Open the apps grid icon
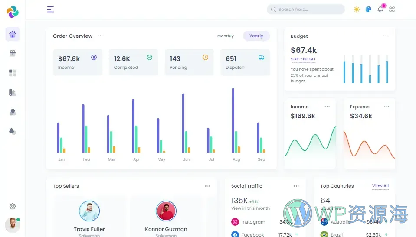416x237 pixels. 392,9
